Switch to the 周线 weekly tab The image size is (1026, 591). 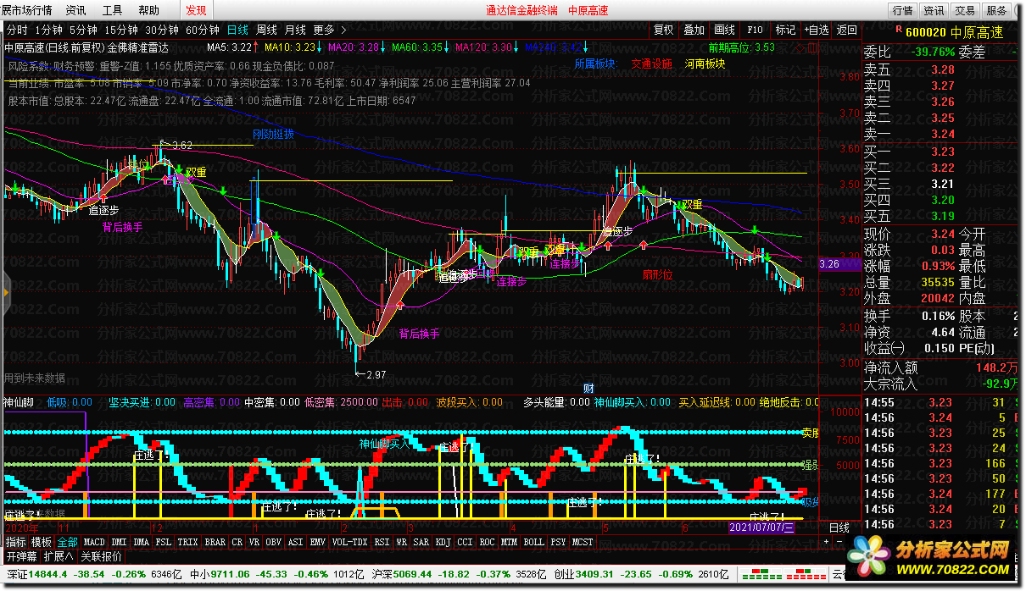tap(267, 30)
